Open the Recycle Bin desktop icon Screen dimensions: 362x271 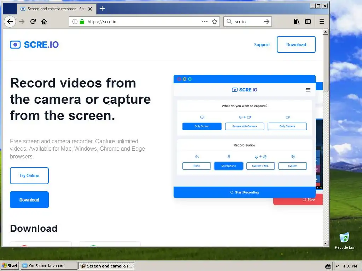(344, 241)
